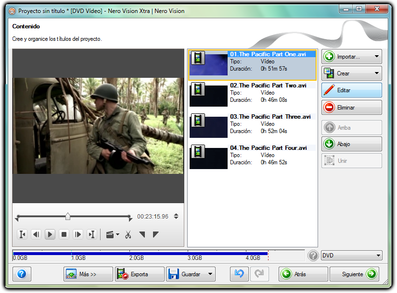The height and width of the screenshot is (293, 397).
Task: Open the DVD disc type dropdown
Action: point(352,256)
